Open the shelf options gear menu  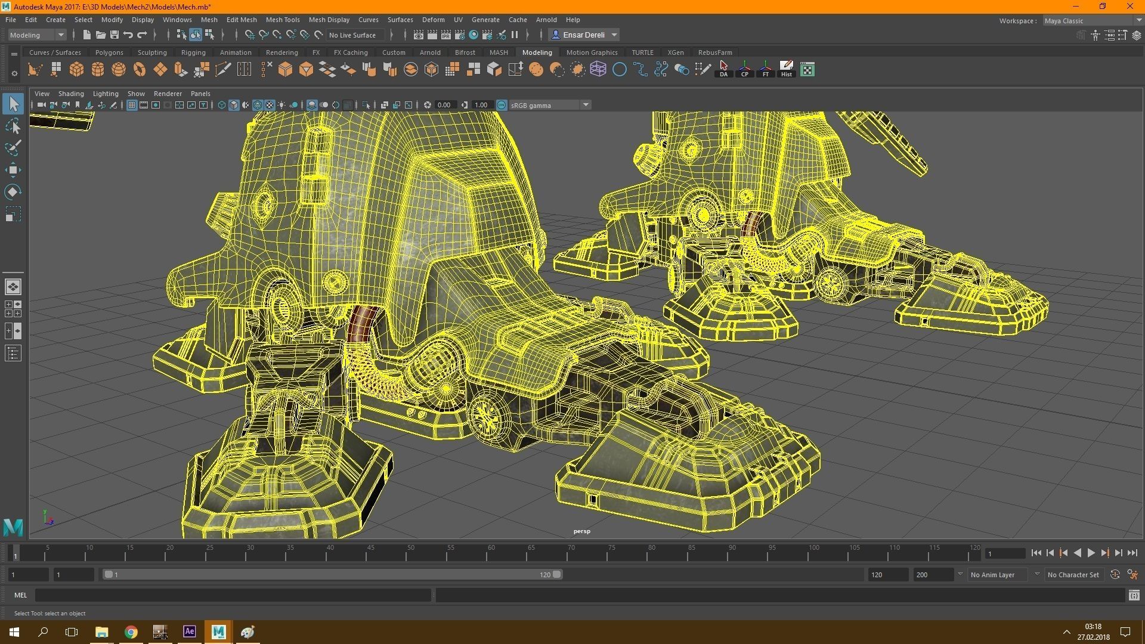point(14,73)
